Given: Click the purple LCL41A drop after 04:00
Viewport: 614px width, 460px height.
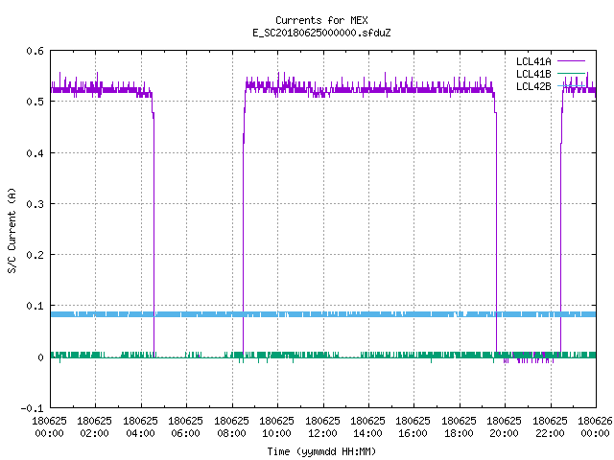Looking at the screenshot, I should pos(153,235).
